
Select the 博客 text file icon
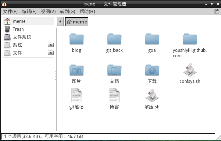coord(114,95)
